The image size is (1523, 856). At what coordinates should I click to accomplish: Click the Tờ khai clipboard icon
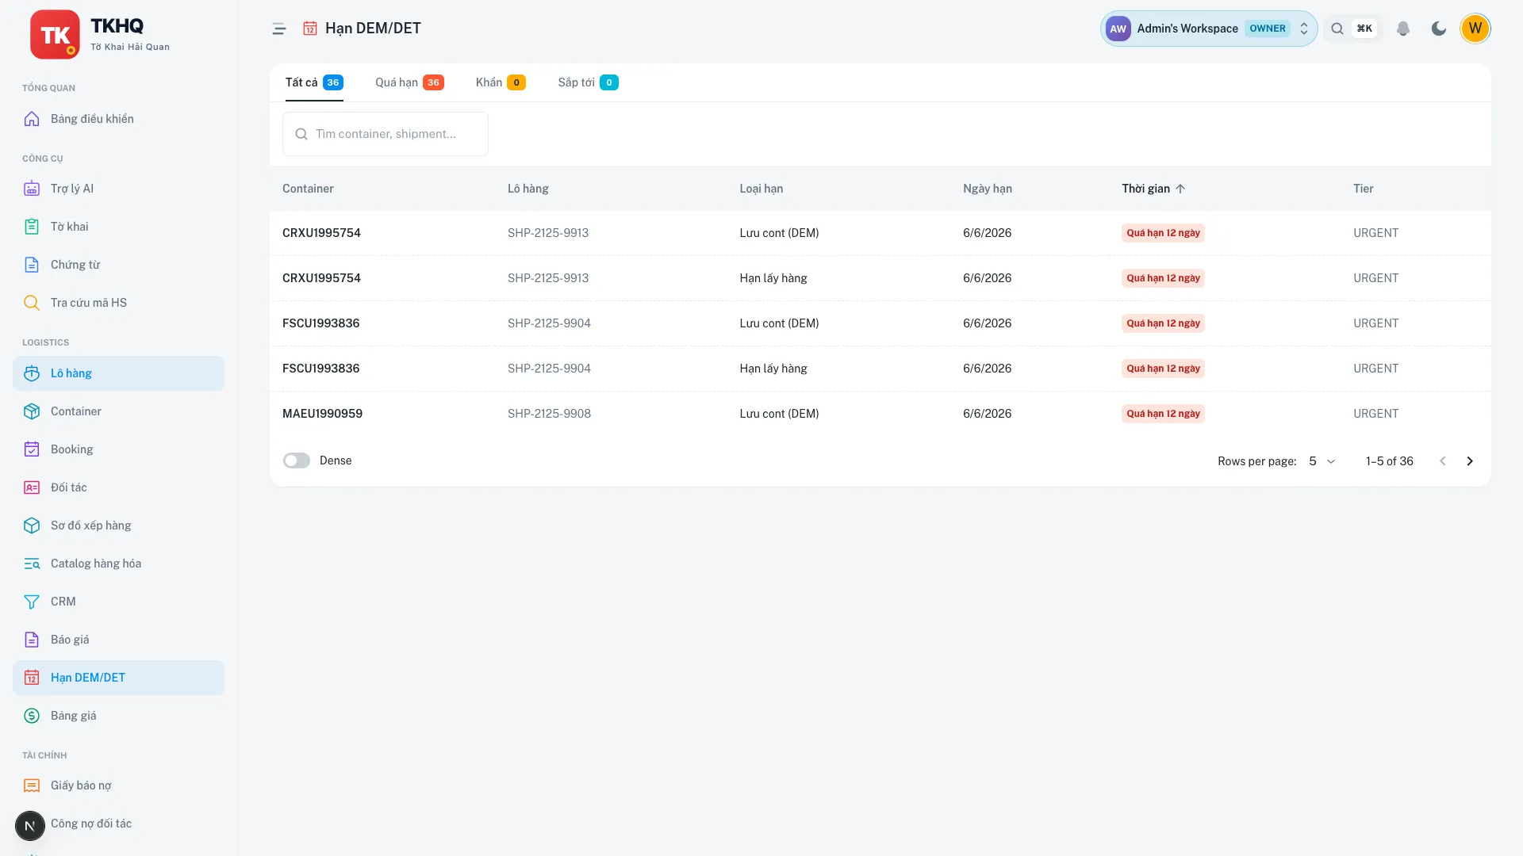(x=32, y=227)
